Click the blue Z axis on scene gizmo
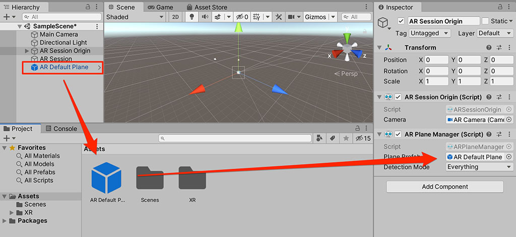516x237 pixels. coord(357,54)
